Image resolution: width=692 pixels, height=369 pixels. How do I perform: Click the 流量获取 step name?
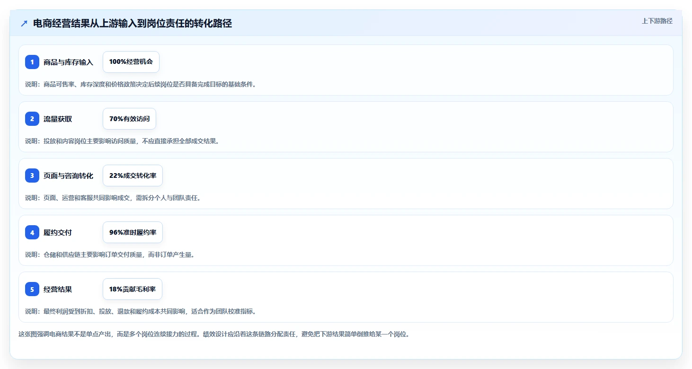point(58,119)
